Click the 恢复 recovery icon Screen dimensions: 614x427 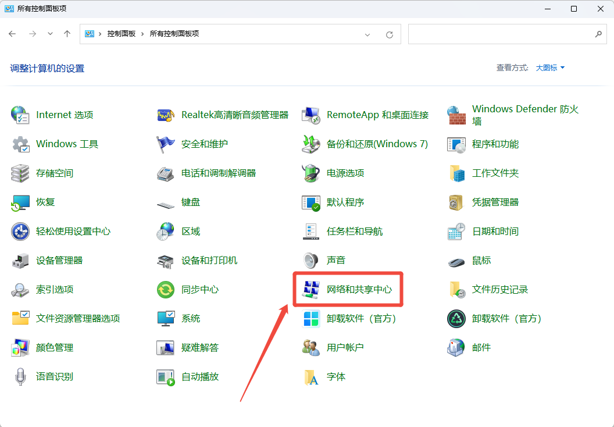pyautogui.click(x=20, y=202)
